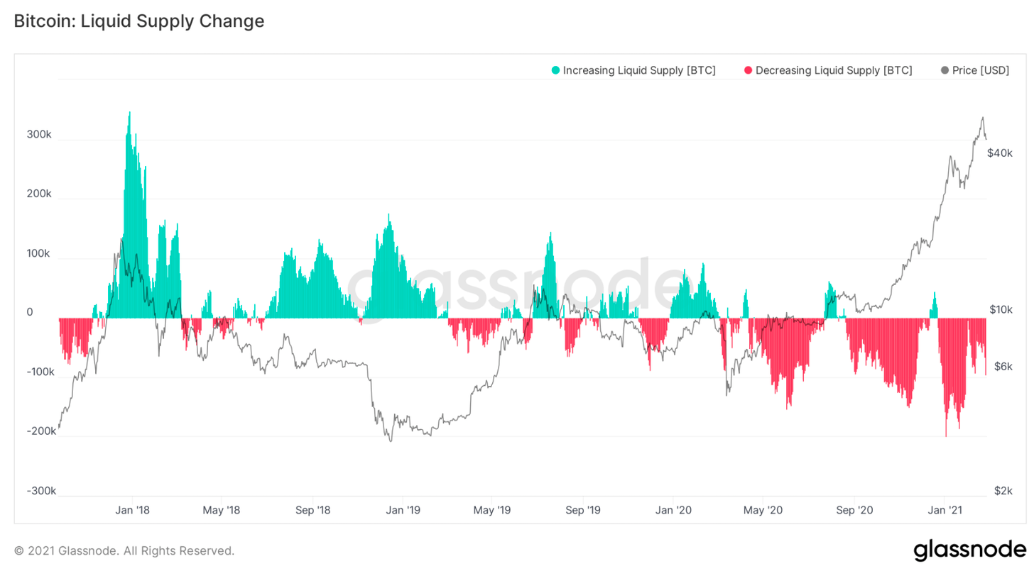Select the Sep '18 x-axis label
Viewport: 1034px width, 571px height.
click(313, 510)
